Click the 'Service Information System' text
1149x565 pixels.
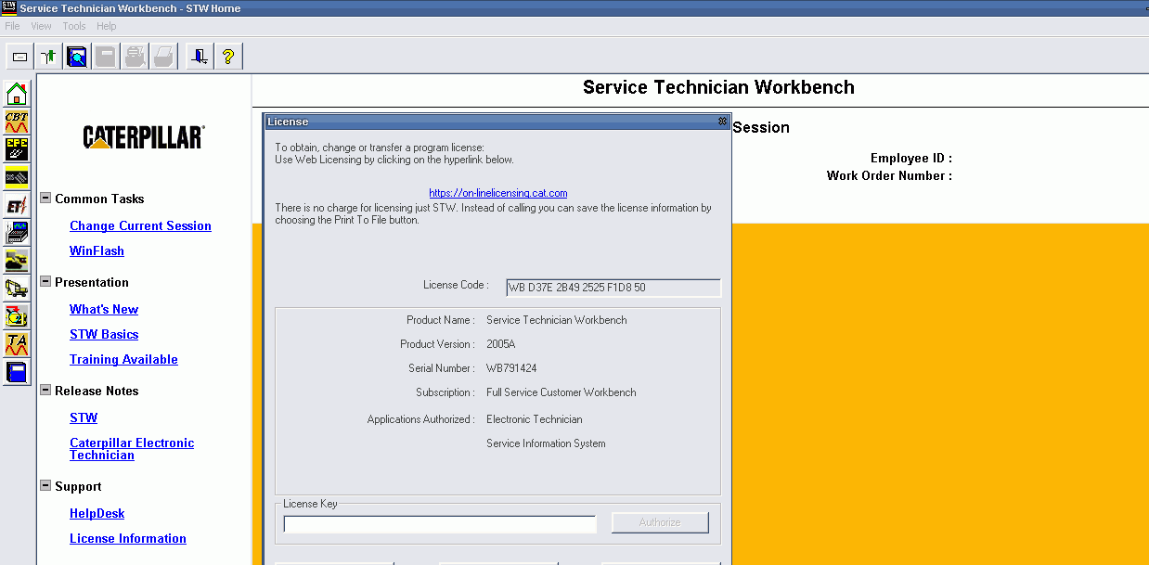pos(546,443)
